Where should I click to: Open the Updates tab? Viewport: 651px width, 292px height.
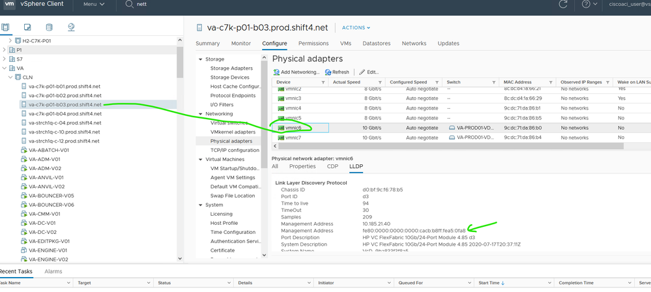(448, 43)
